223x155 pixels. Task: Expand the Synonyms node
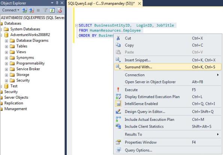coord(6,58)
